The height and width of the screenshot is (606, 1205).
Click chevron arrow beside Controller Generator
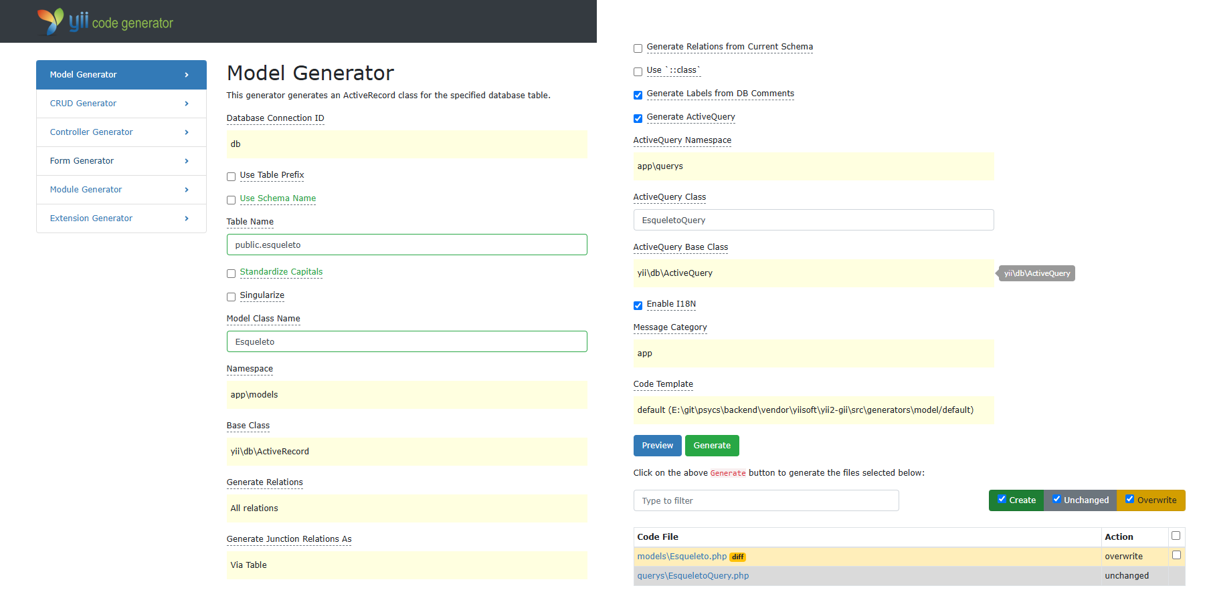187,132
